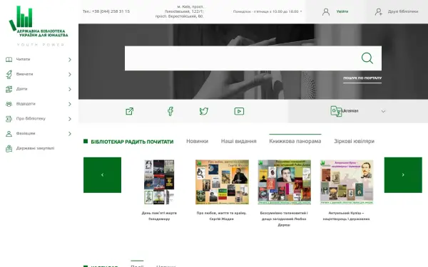Open the Читати menu item

click(x=24, y=59)
